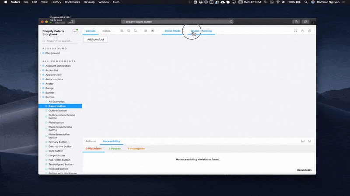350x196 pixels.
Task: Show the 0 Violations results
Action: pyautogui.click(x=94, y=149)
